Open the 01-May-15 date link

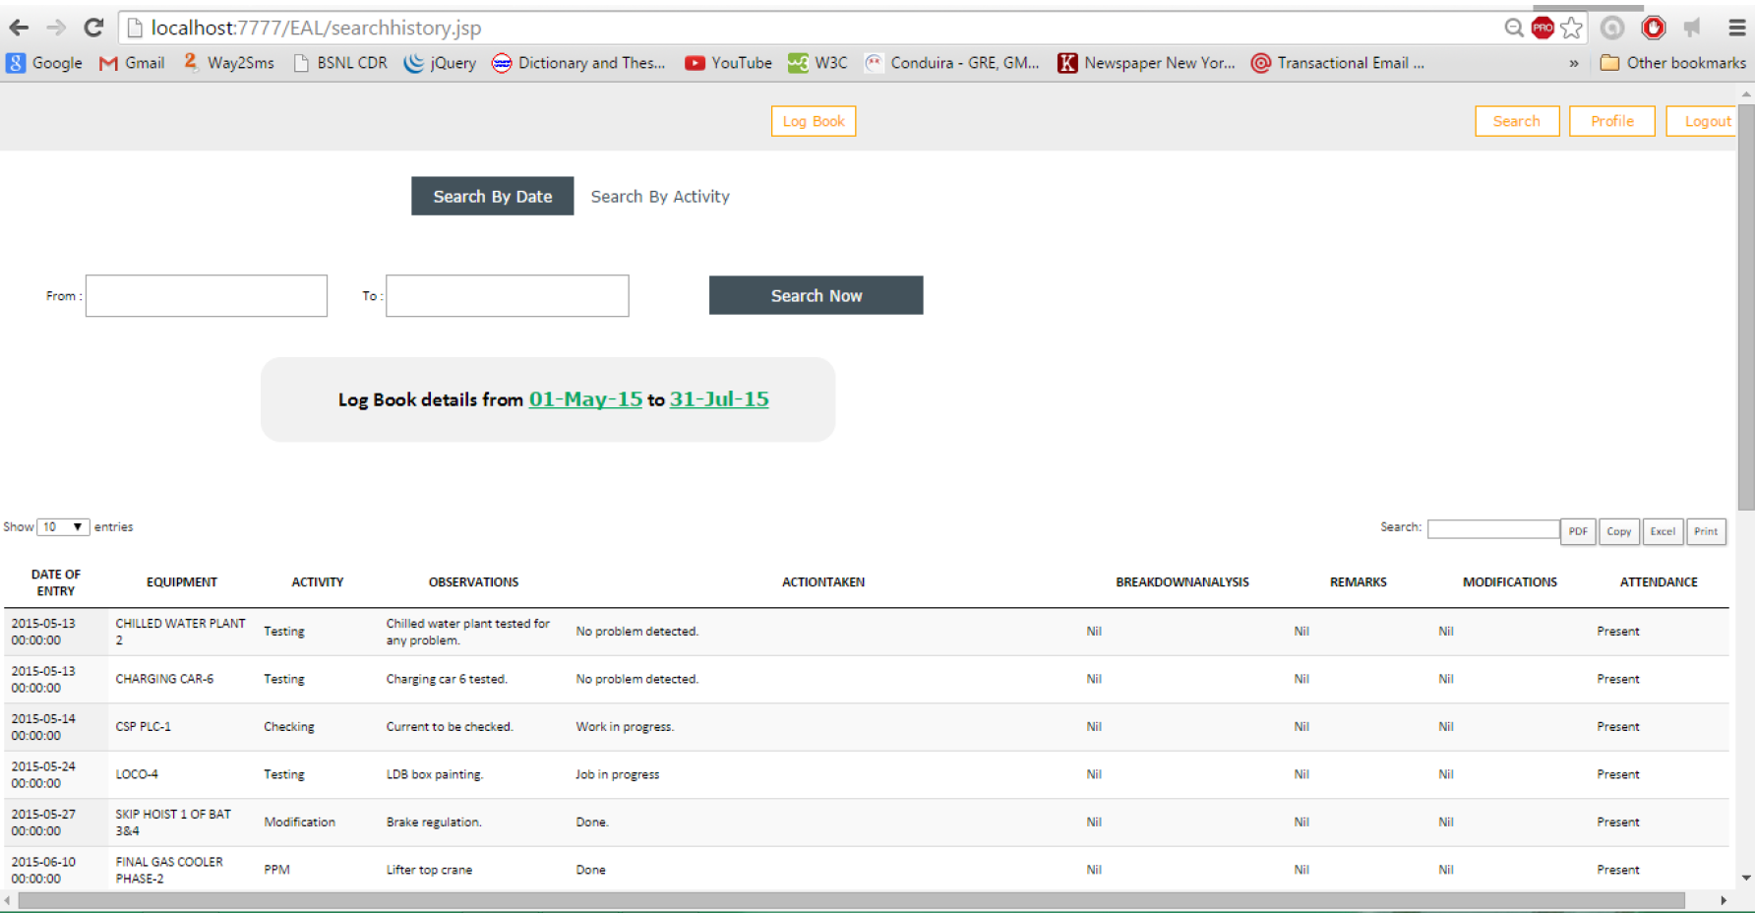coord(584,399)
